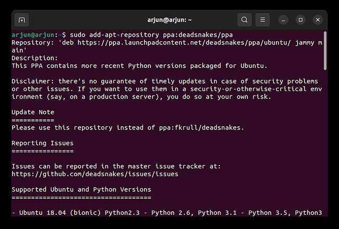Open a new terminal tab
The height and width of the screenshot is (229, 339).
[22, 20]
